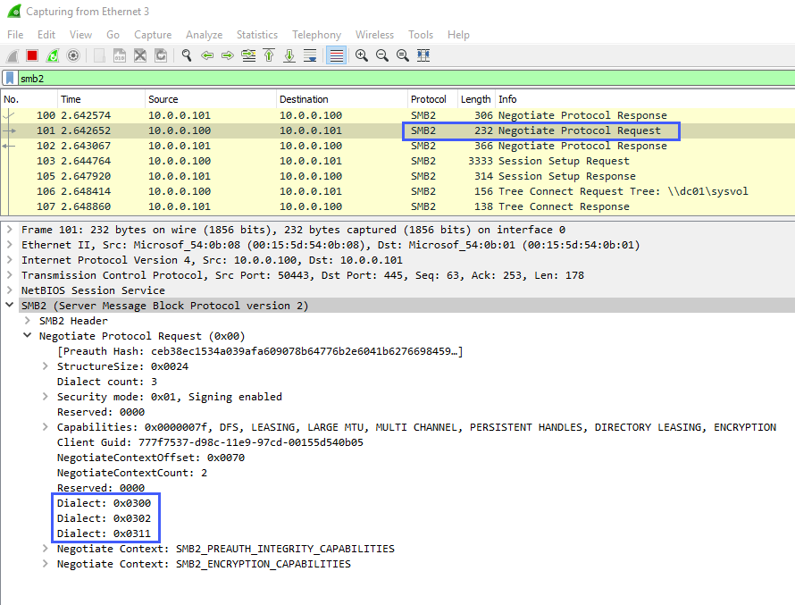The height and width of the screenshot is (605, 795).
Task: Click the Wireshark logo in title bar
Action: 14,11
